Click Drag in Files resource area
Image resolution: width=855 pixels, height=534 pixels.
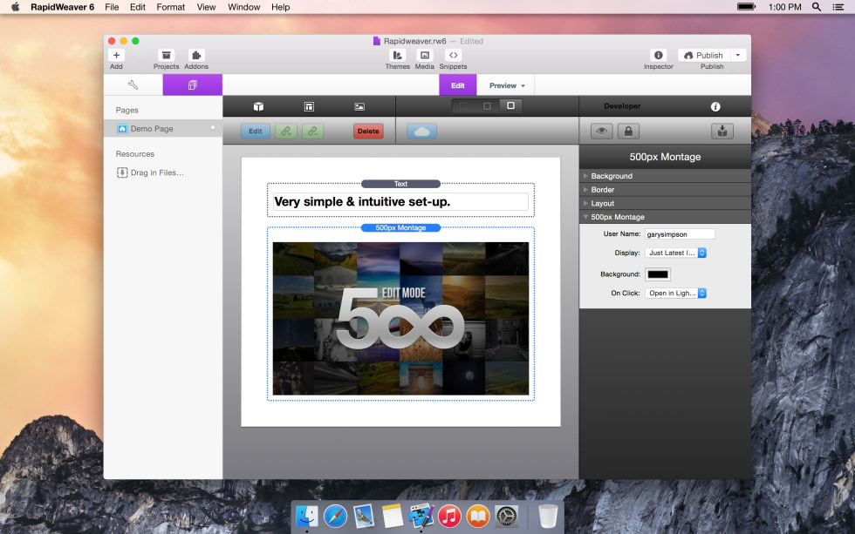(x=150, y=172)
